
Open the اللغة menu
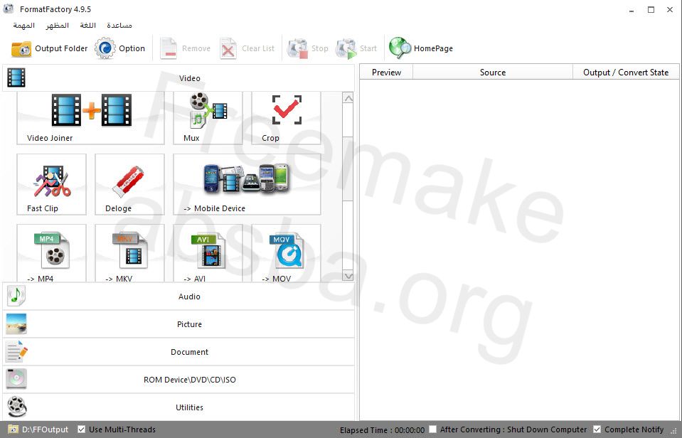[88, 25]
